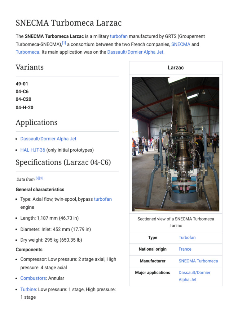The height and width of the screenshot is (318, 238).
Task: Click the Diameter: Inlet: 452 mm line
Action: coord(56,229)
